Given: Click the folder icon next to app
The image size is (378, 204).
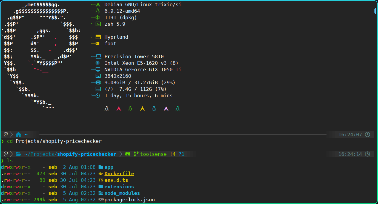Looking at the screenshot, I should tap(101, 167).
